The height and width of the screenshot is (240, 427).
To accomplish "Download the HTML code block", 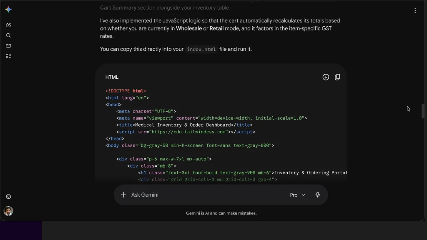I will [x=326, y=77].
